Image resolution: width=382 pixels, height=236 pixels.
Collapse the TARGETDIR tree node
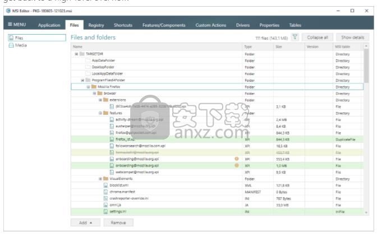[76, 54]
